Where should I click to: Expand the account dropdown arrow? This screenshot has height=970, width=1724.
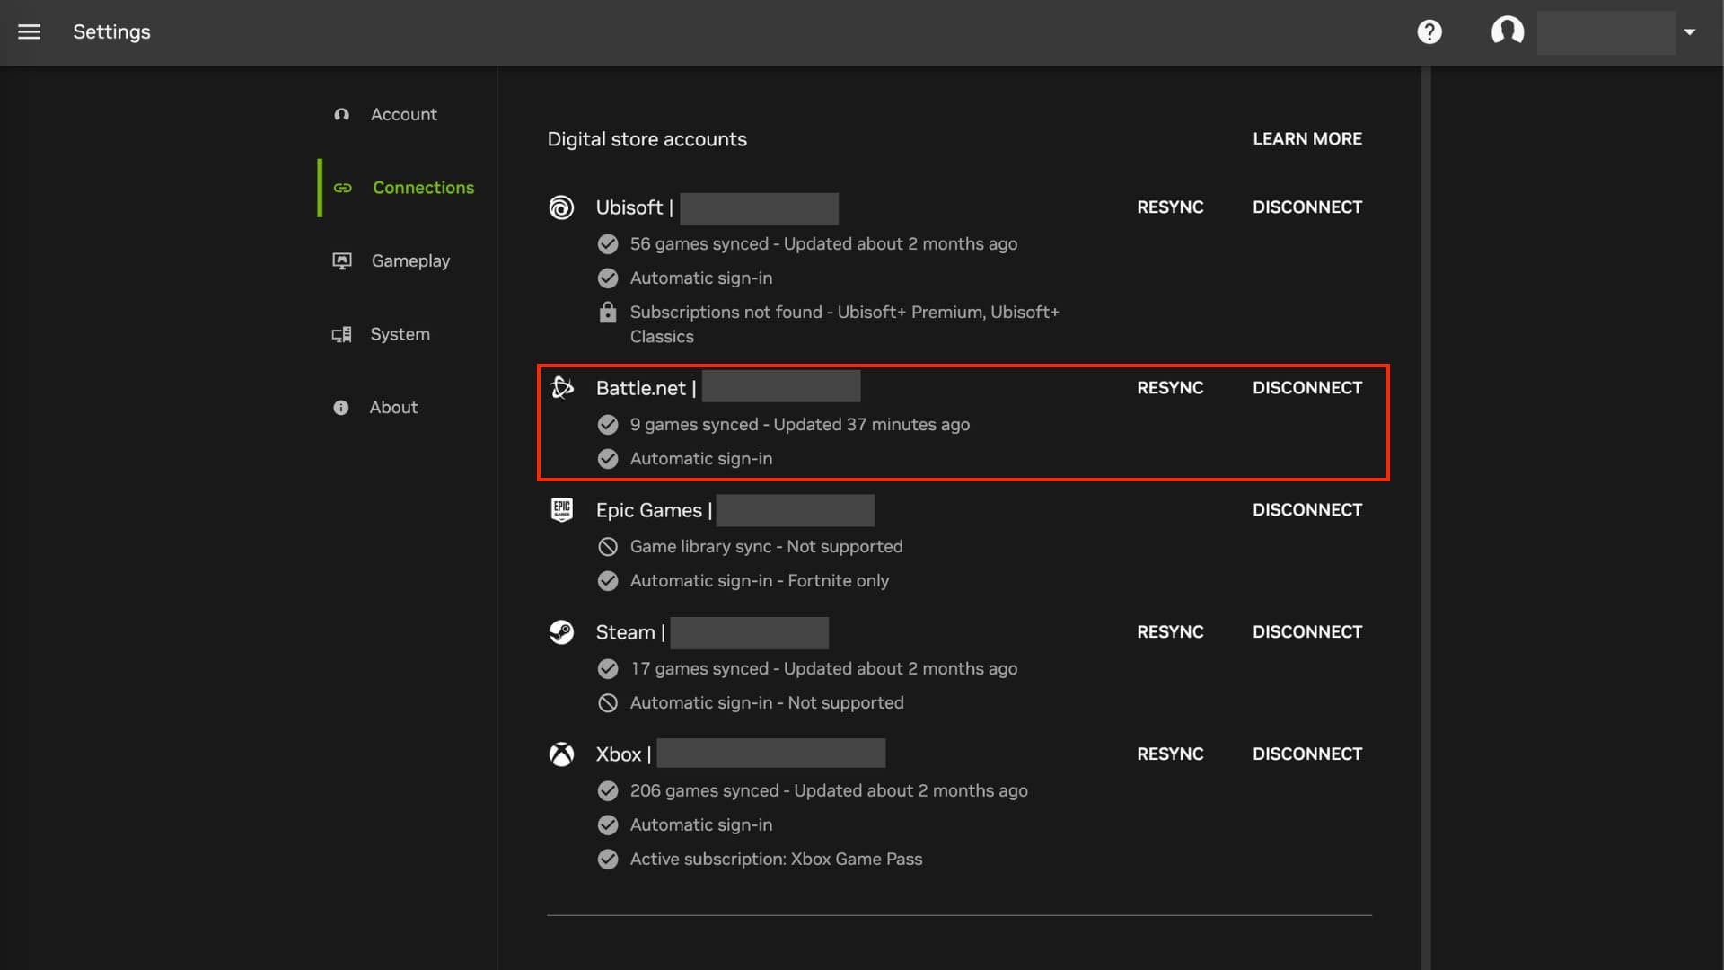coord(1689,32)
